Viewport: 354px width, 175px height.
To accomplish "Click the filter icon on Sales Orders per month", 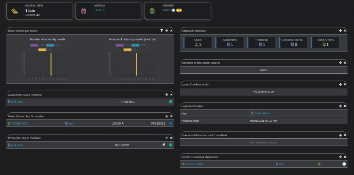I will (161, 31).
